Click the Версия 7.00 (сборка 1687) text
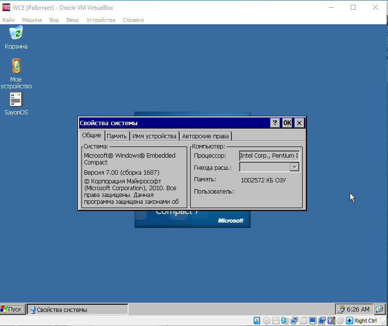Viewport: 388px width, 326px height. [122, 172]
